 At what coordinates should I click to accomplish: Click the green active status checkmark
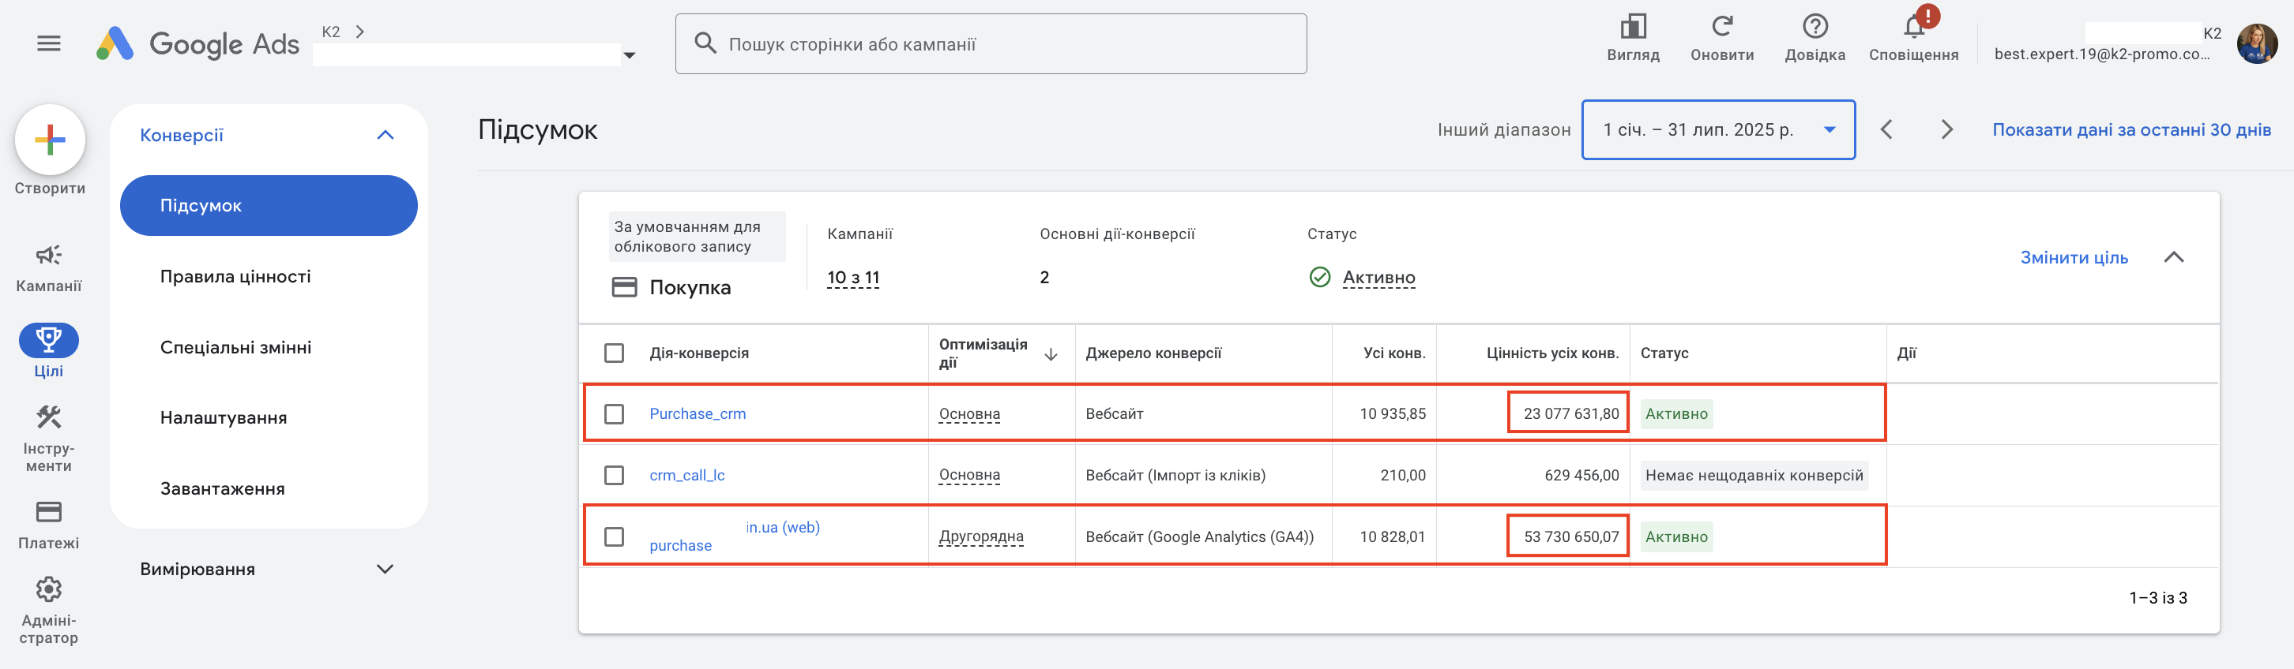1320,278
